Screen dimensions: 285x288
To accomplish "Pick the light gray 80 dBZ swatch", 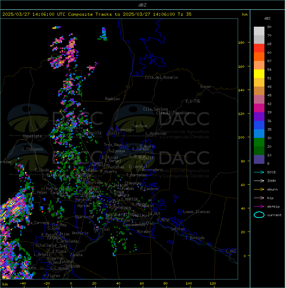I will point(259,31).
